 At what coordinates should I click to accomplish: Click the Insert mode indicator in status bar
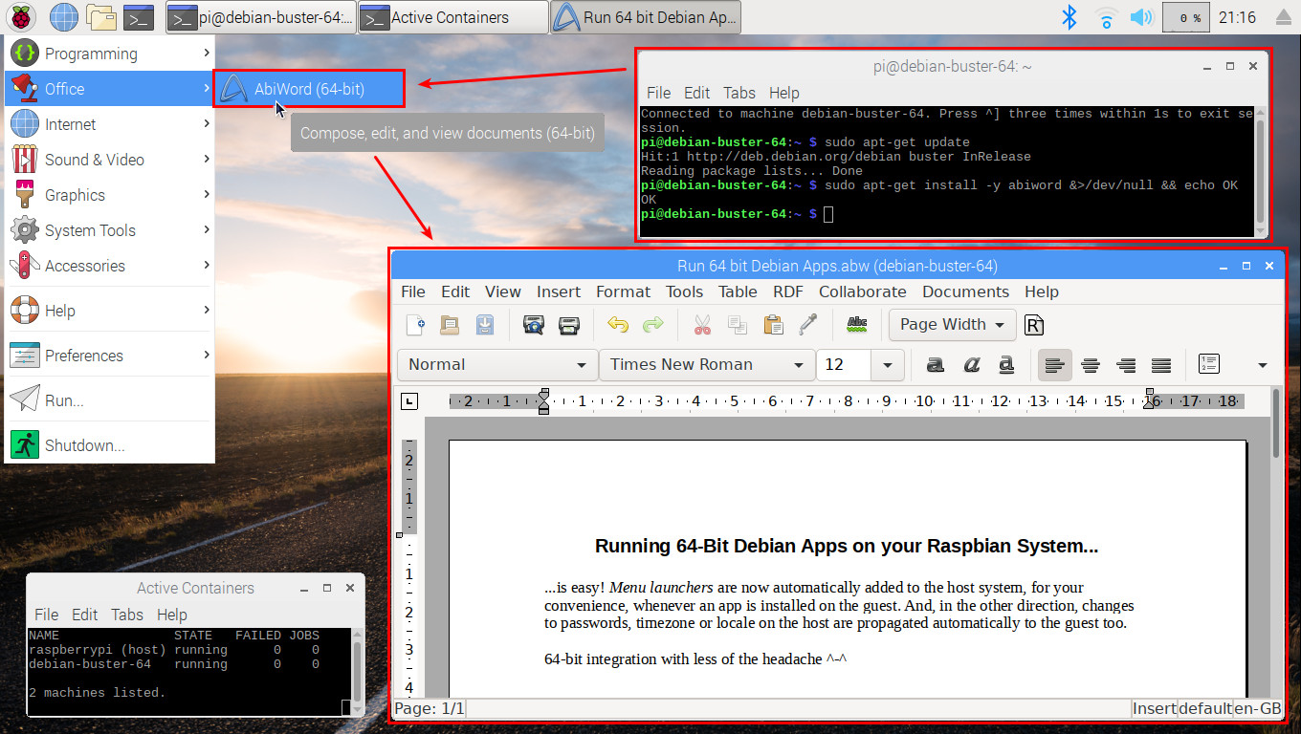coord(1154,709)
